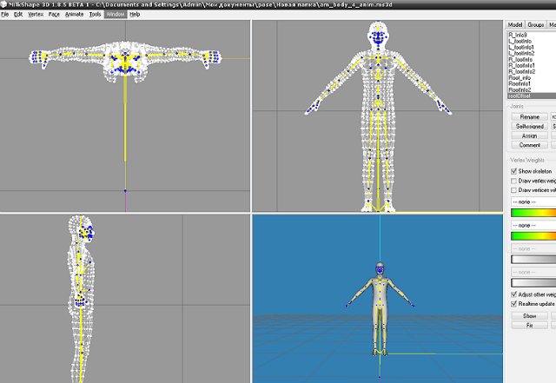Open the Animate menu
The height and width of the screenshot is (383, 556).
click(x=75, y=15)
